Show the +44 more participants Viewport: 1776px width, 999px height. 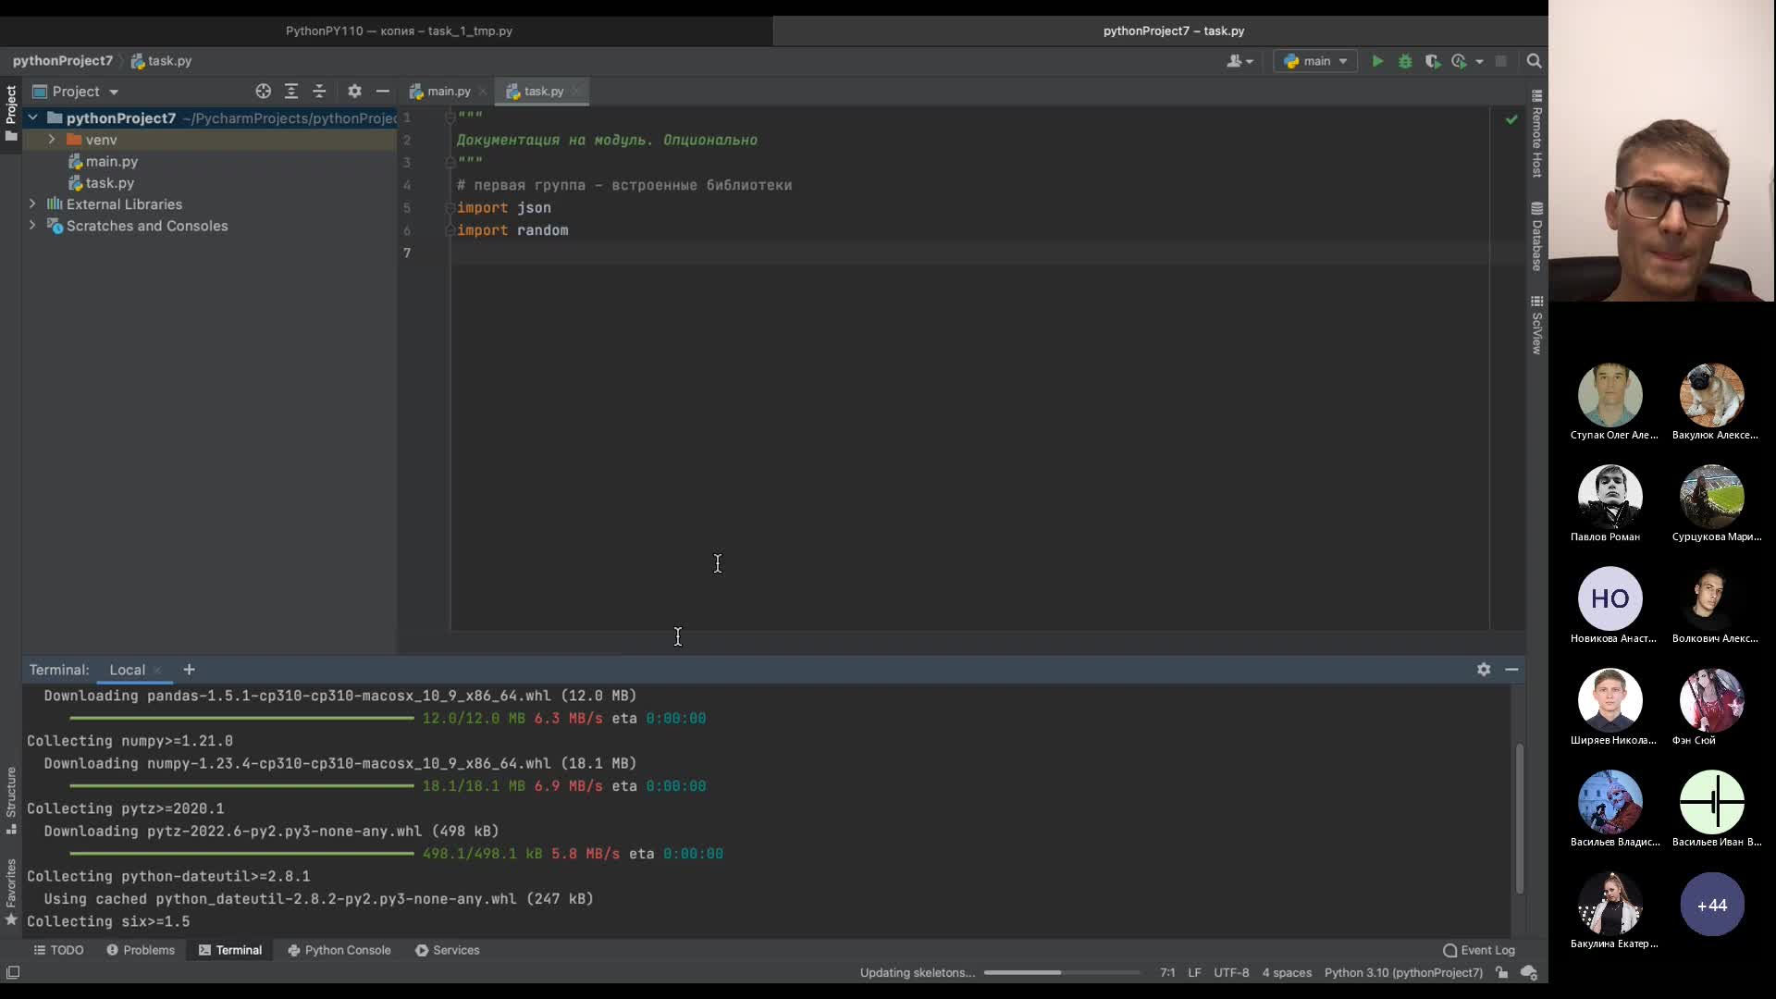pos(1711,905)
